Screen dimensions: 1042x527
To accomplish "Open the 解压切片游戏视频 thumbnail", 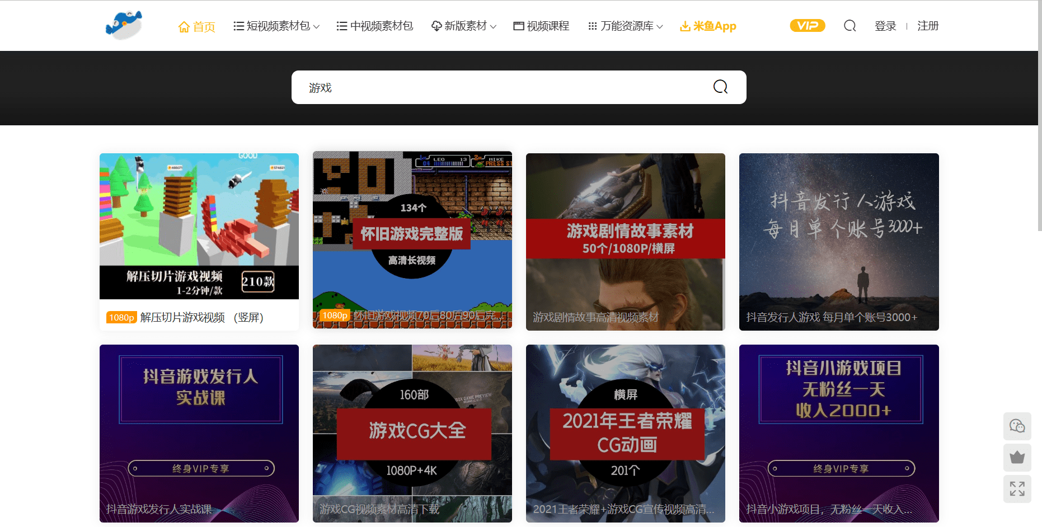I will pyautogui.click(x=199, y=226).
